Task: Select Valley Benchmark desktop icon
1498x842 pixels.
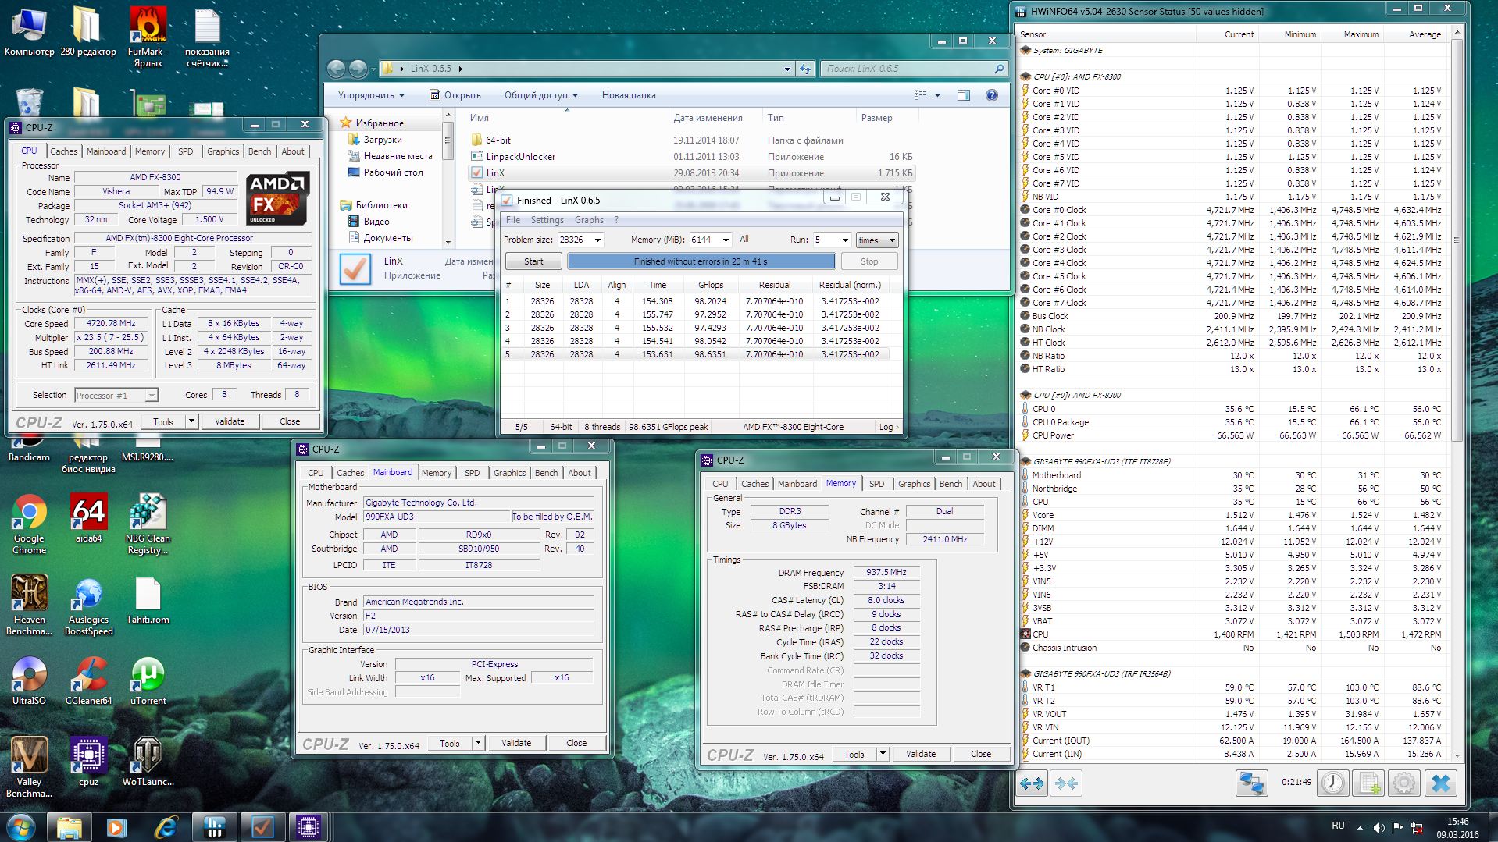Action: coord(29,767)
